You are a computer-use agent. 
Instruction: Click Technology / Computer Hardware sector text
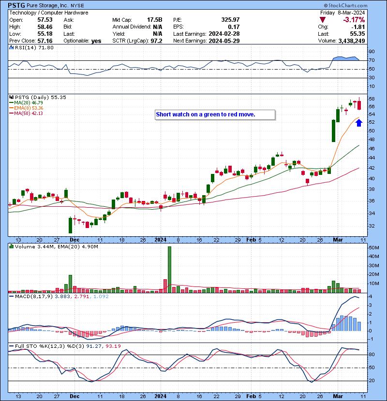(49, 13)
